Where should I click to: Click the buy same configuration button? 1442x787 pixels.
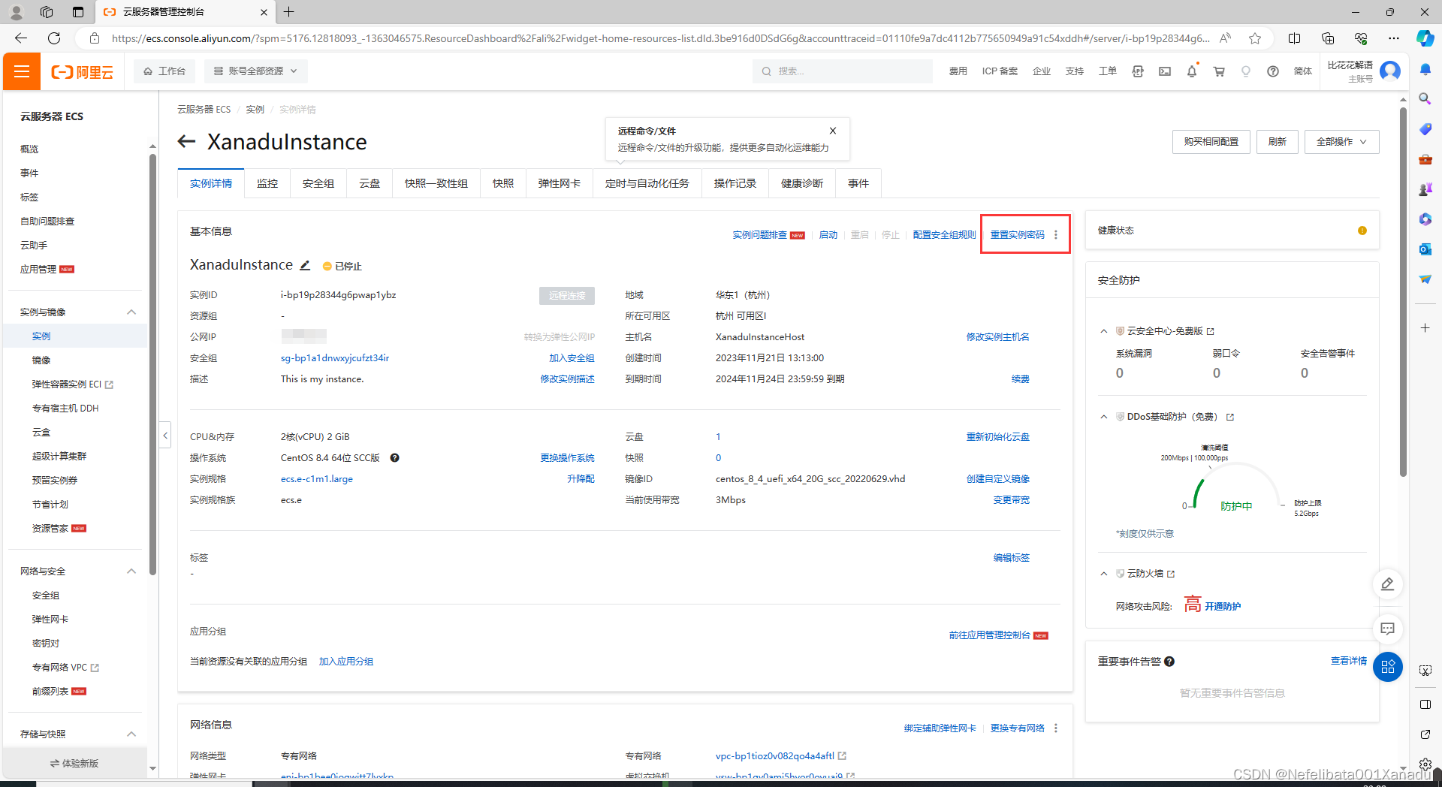[x=1211, y=142]
